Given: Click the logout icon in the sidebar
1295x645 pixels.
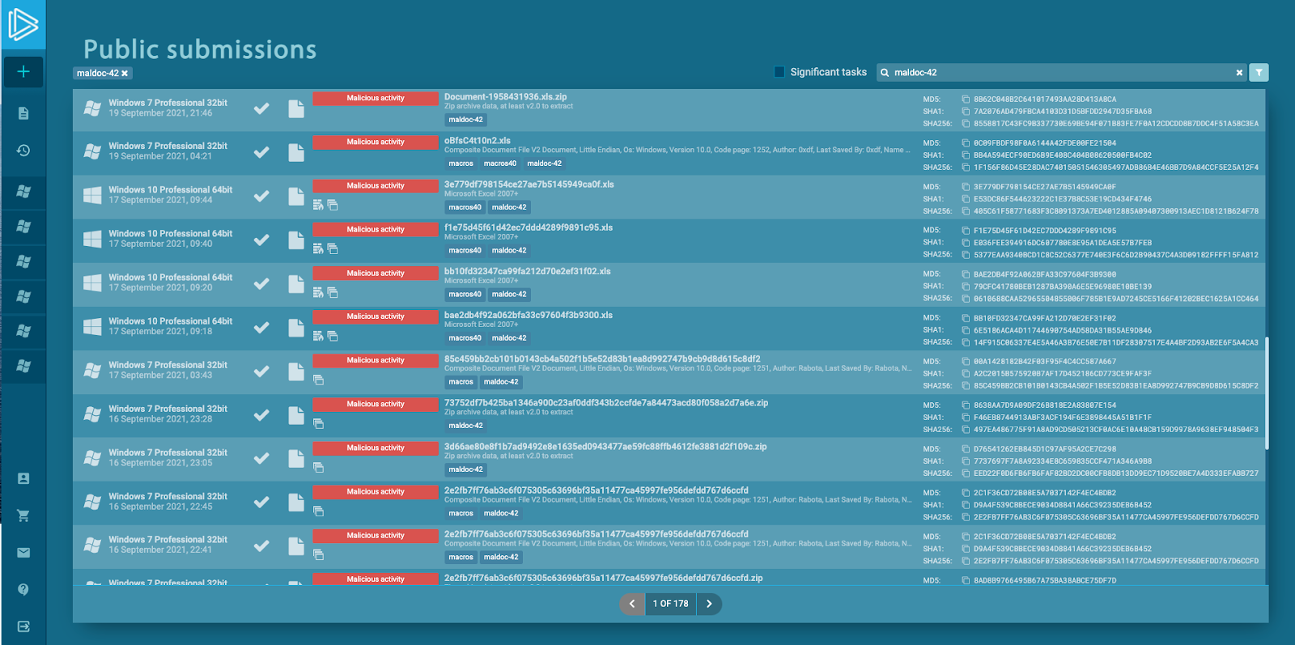Looking at the screenshot, I should coord(23,626).
